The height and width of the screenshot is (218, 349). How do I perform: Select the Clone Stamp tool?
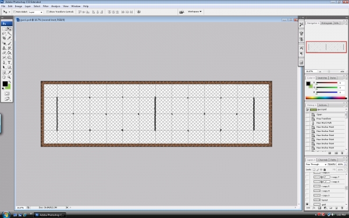[x=4, y=48]
